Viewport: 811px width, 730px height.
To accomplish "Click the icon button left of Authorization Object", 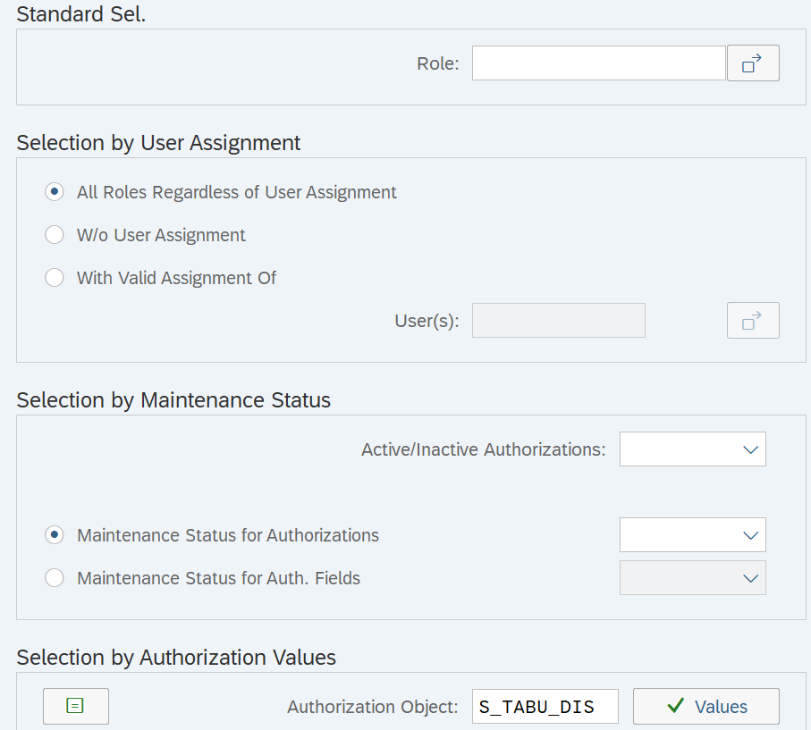I will coord(76,706).
